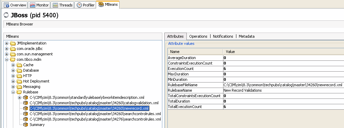Select the catalogvalidation.xml MBean icon
Screen dimensions: 344x128
(x=26, y=103)
